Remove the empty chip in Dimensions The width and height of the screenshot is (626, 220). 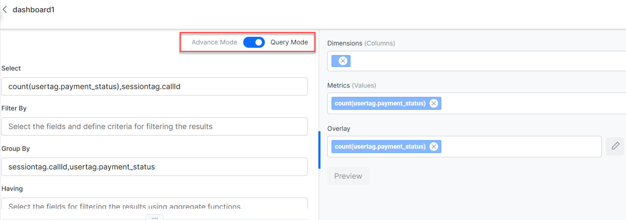point(343,61)
